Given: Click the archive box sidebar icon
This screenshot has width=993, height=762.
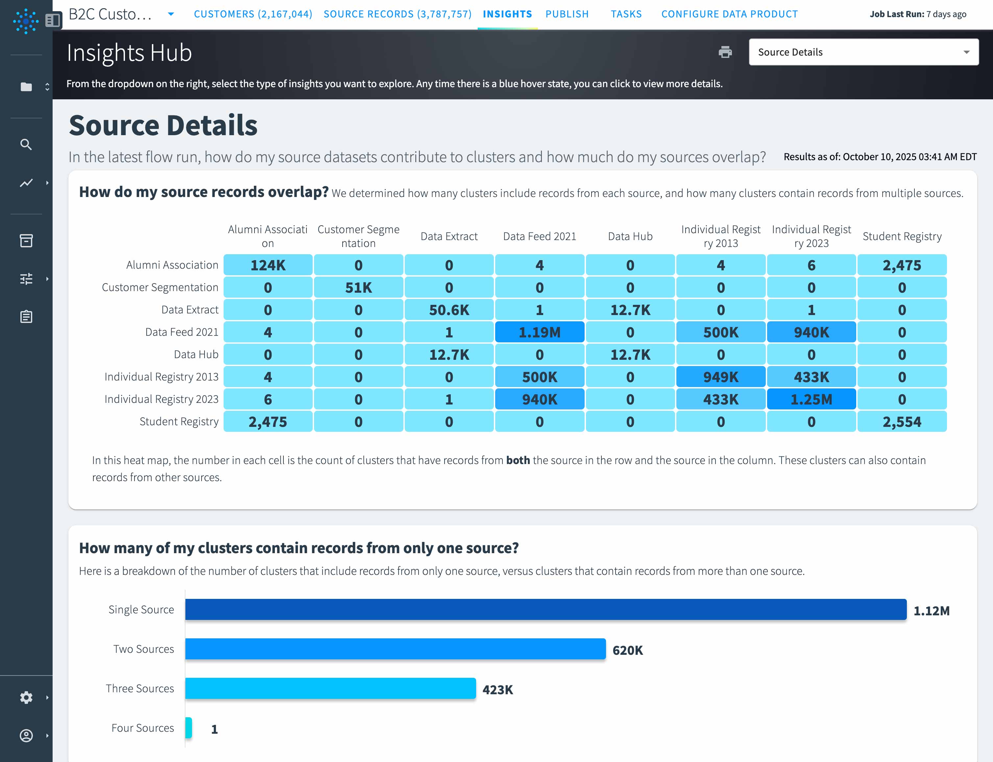Looking at the screenshot, I should [26, 240].
